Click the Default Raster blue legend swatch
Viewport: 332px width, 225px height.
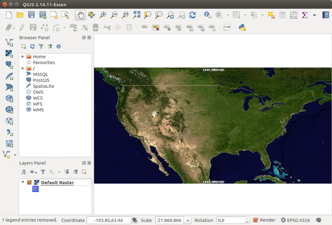(x=36, y=189)
